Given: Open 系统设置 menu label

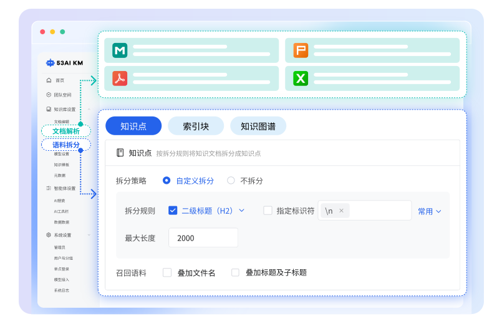Looking at the screenshot, I should click(62, 235).
